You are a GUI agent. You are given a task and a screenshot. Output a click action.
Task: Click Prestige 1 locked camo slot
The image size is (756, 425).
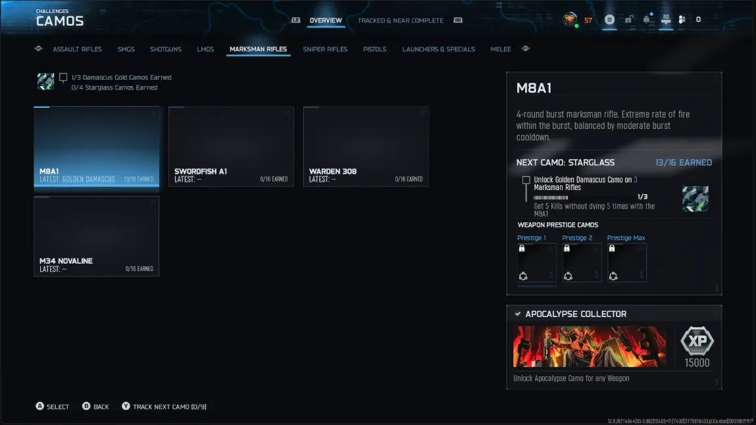click(x=537, y=262)
